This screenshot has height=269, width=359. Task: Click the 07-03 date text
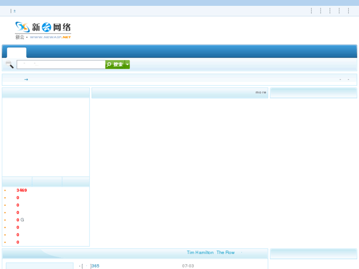188,266
